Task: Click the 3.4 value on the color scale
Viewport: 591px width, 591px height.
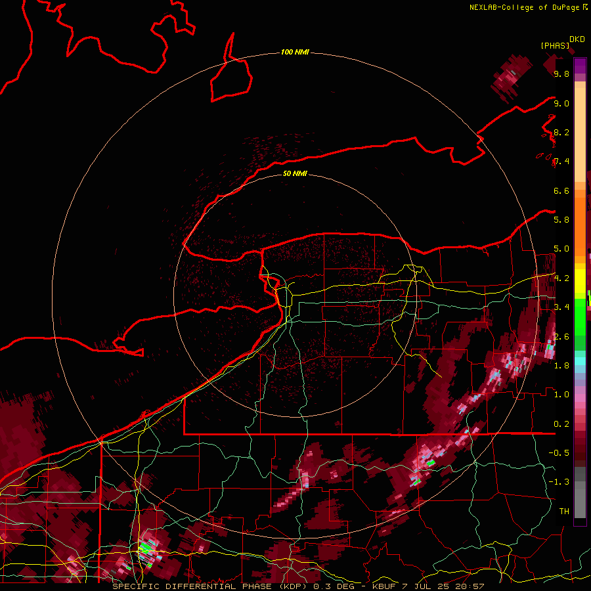Action: coord(561,307)
